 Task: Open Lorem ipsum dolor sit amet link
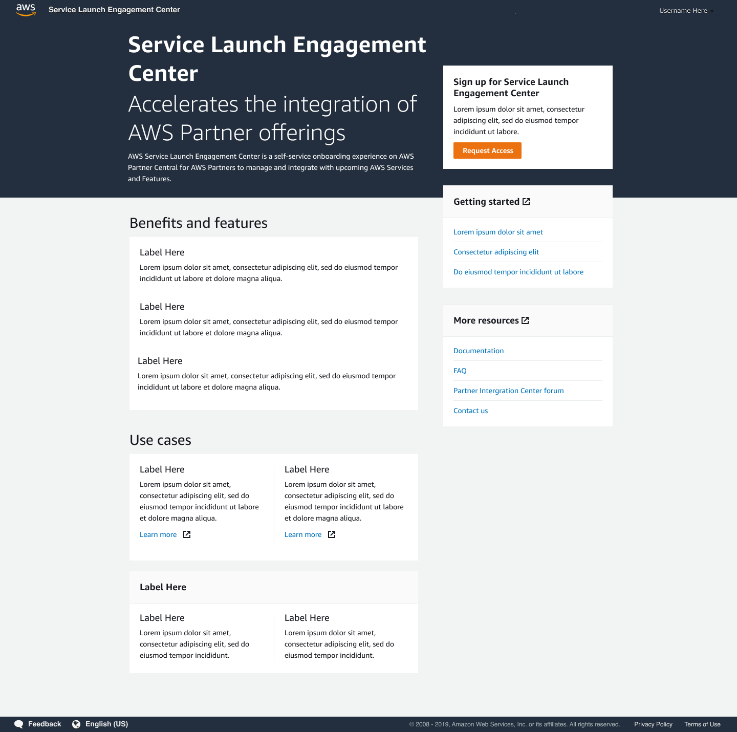click(x=498, y=232)
